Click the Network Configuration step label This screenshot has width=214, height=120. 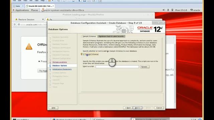click(62, 58)
